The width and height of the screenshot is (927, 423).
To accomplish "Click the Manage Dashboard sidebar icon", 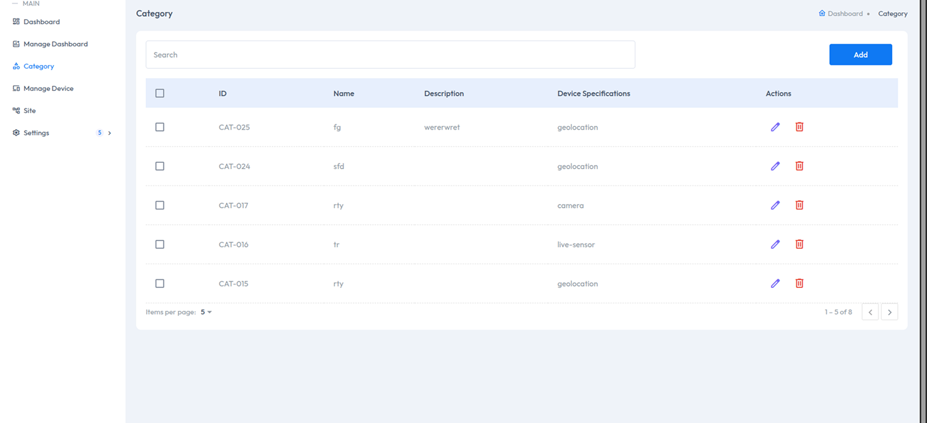I will coord(16,44).
